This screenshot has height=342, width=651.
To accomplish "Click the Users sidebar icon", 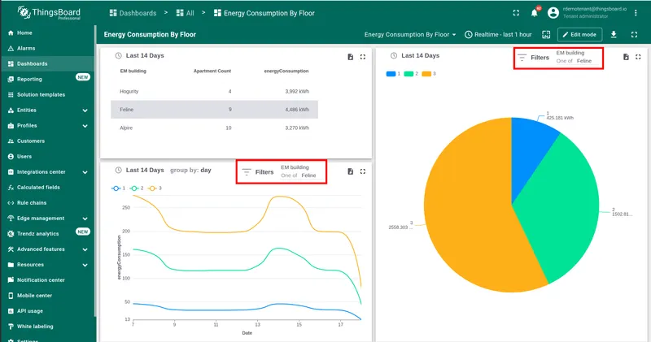I will pos(11,156).
